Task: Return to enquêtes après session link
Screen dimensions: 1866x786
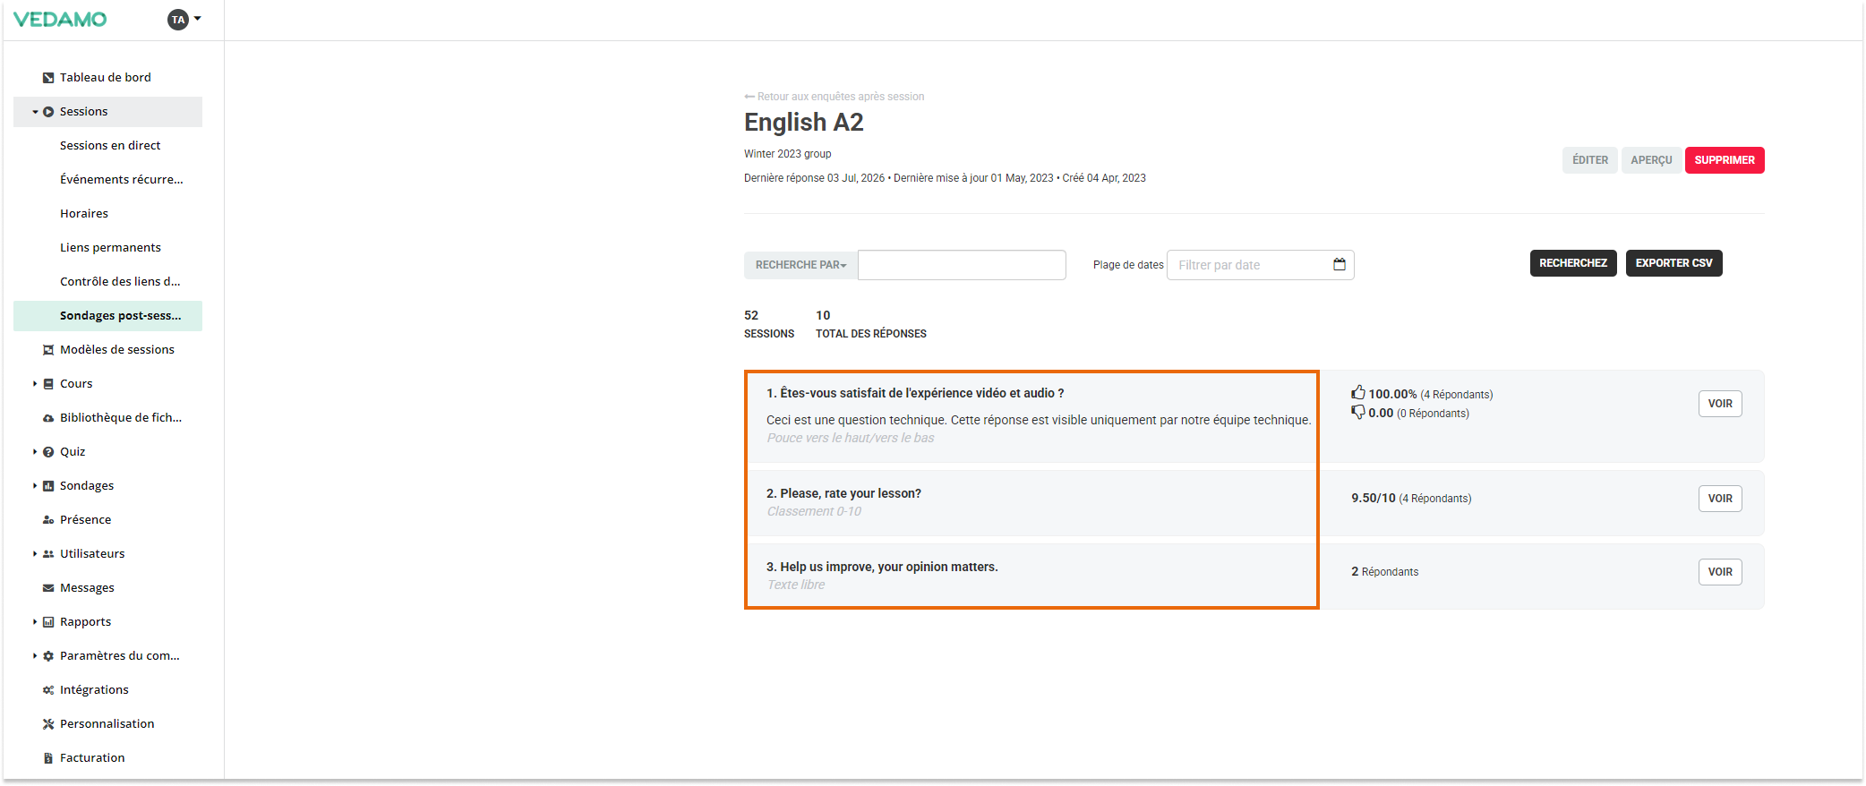Action: click(x=835, y=97)
